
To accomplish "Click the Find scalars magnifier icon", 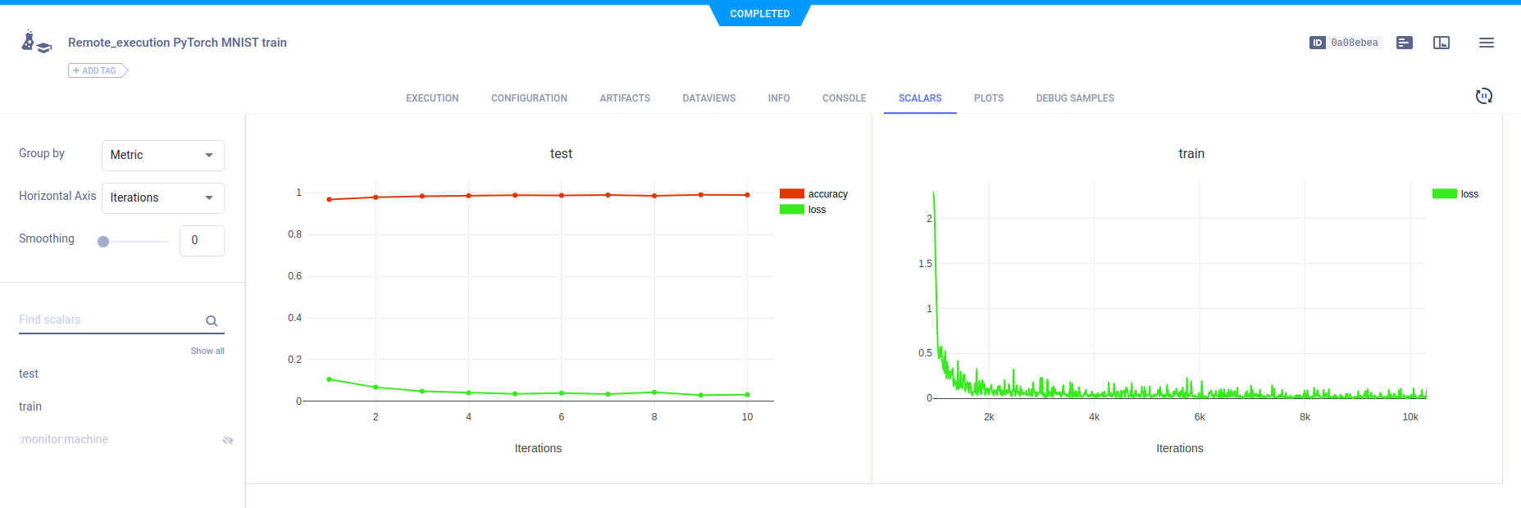I will click(x=212, y=321).
